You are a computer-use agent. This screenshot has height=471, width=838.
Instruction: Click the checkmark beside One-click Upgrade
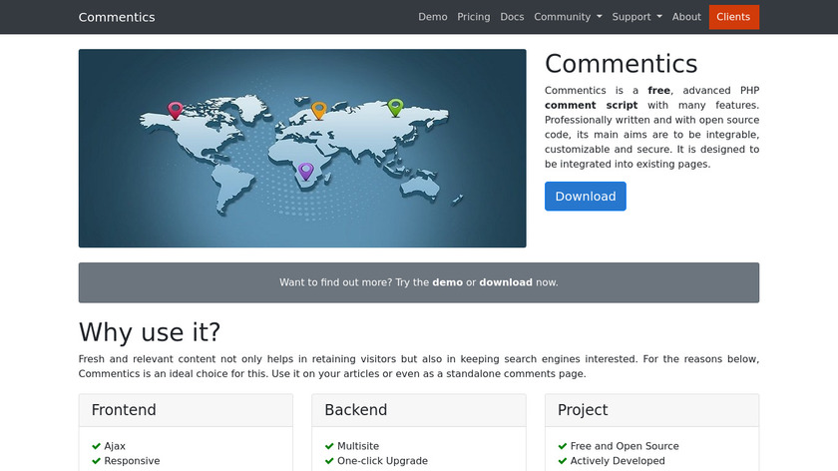[x=329, y=461]
